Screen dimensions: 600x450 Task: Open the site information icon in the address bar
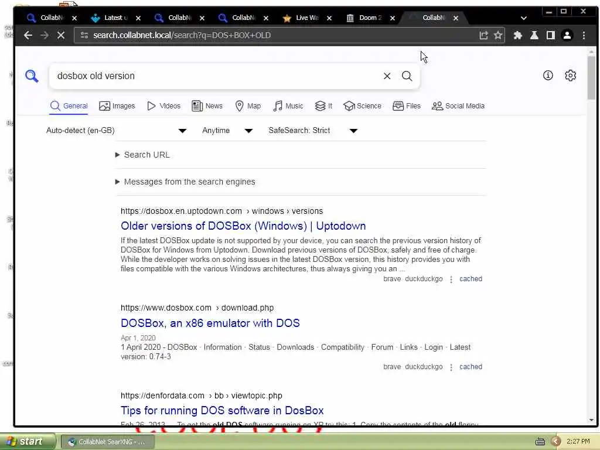[x=84, y=35]
